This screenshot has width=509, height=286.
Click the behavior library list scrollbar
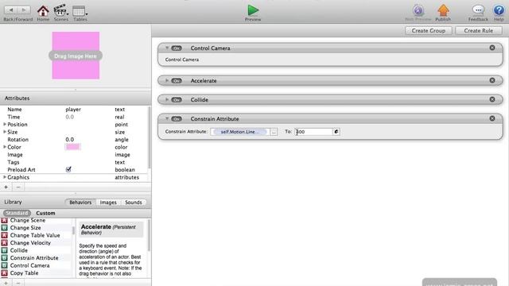coord(73,230)
